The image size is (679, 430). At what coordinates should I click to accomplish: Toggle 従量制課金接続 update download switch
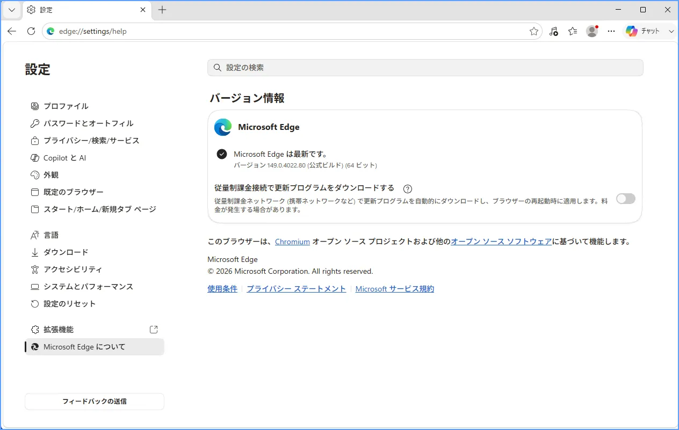[x=626, y=199]
